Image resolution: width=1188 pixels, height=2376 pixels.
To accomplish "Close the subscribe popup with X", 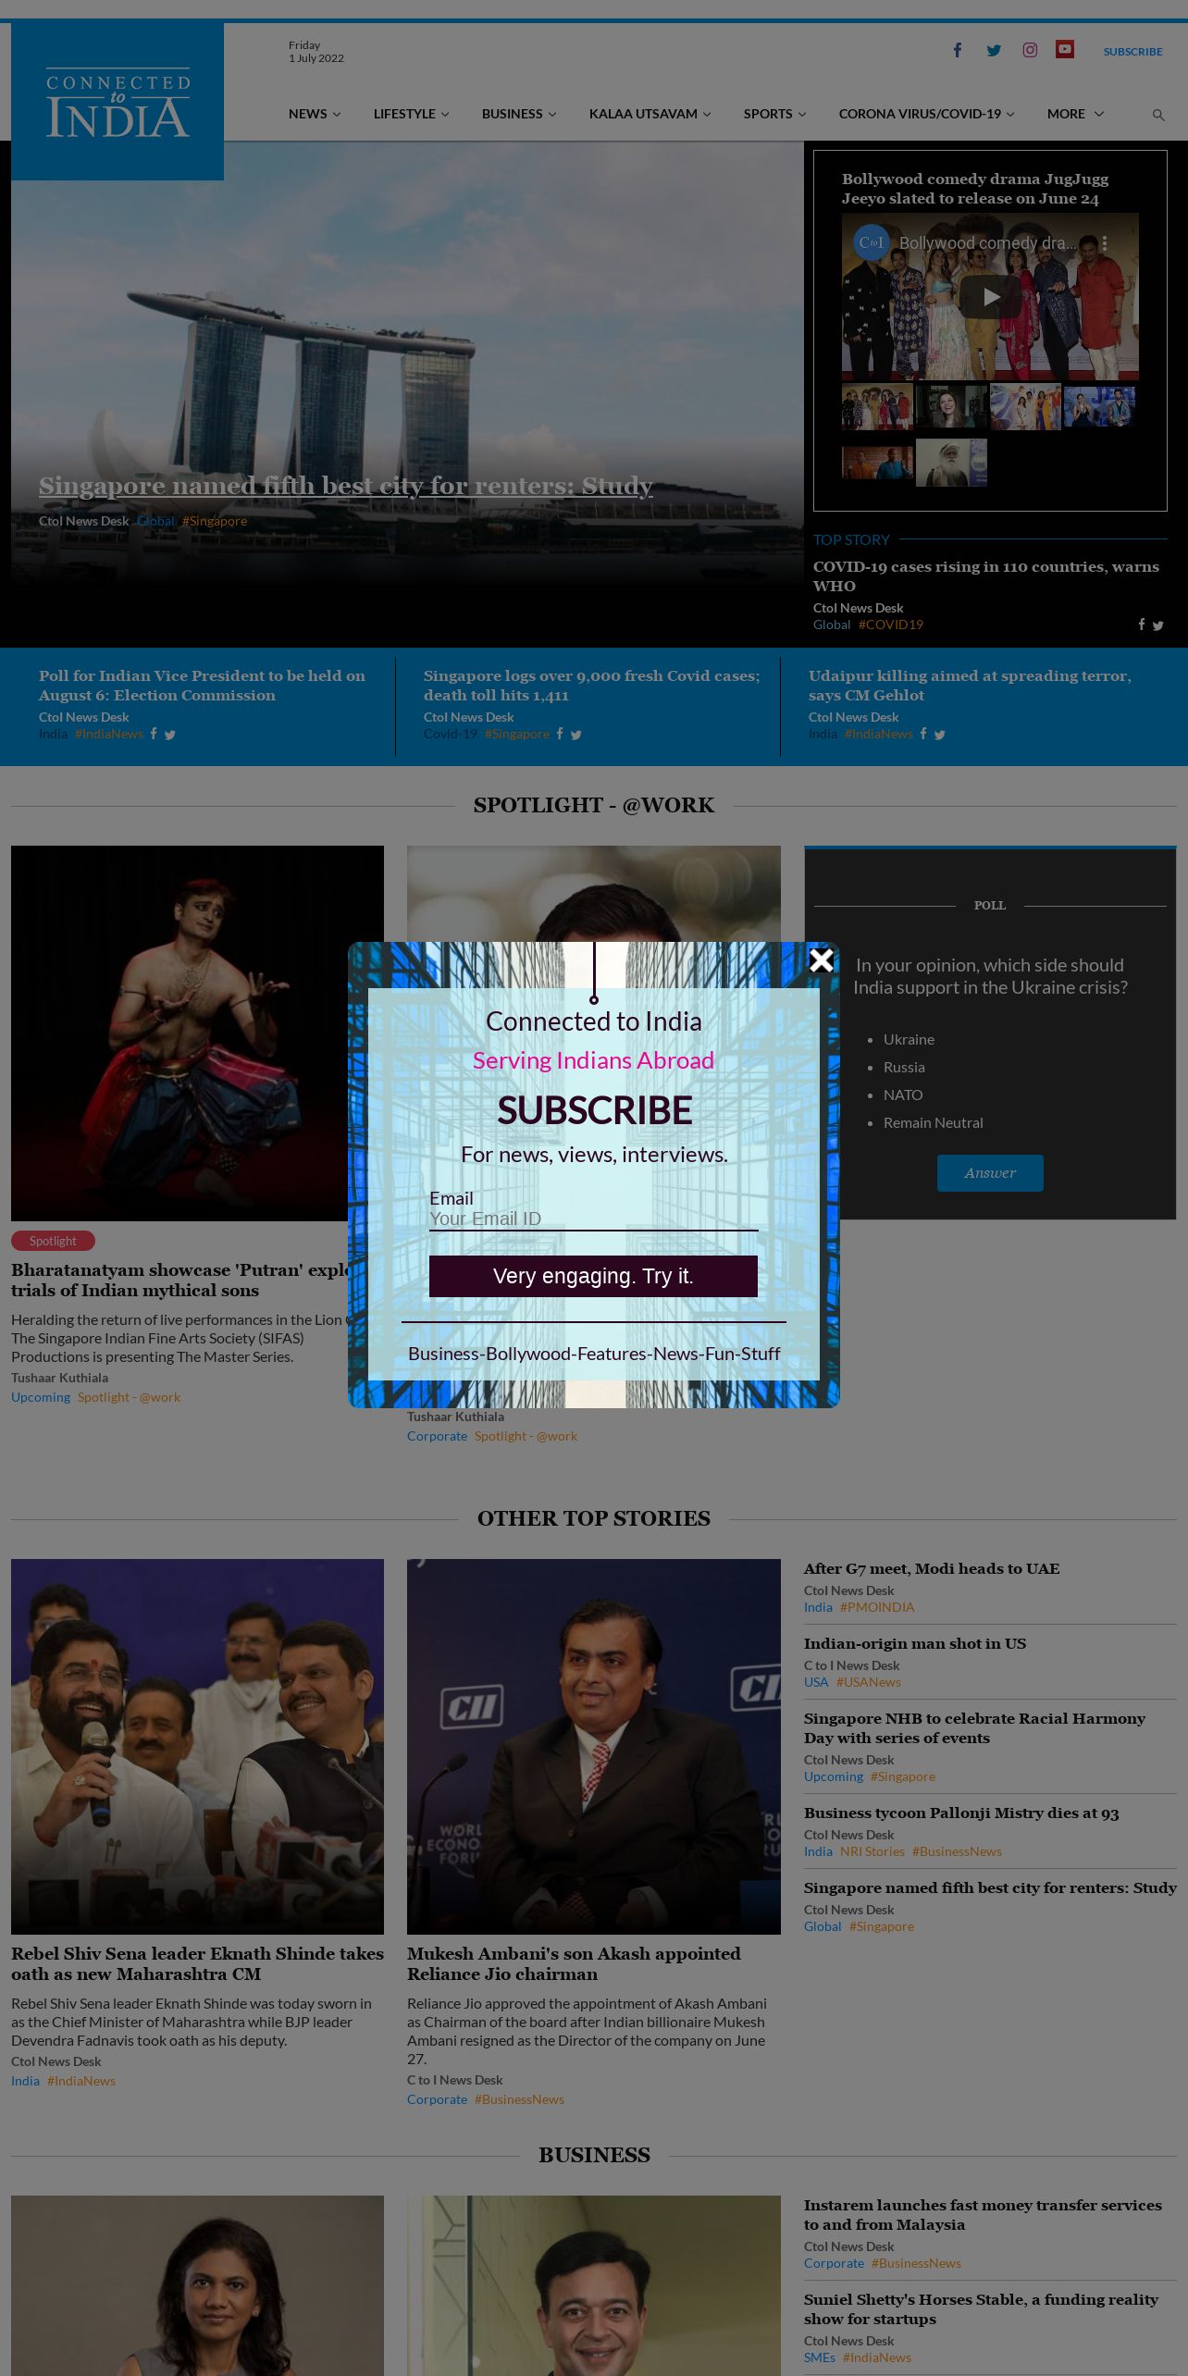I will coord(822,960).
